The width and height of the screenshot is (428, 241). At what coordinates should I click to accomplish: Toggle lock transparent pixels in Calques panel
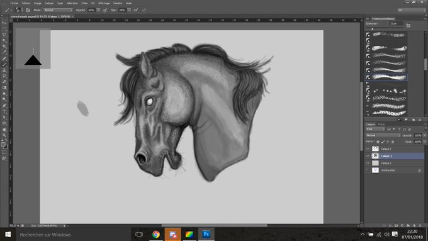pos(378,142)
